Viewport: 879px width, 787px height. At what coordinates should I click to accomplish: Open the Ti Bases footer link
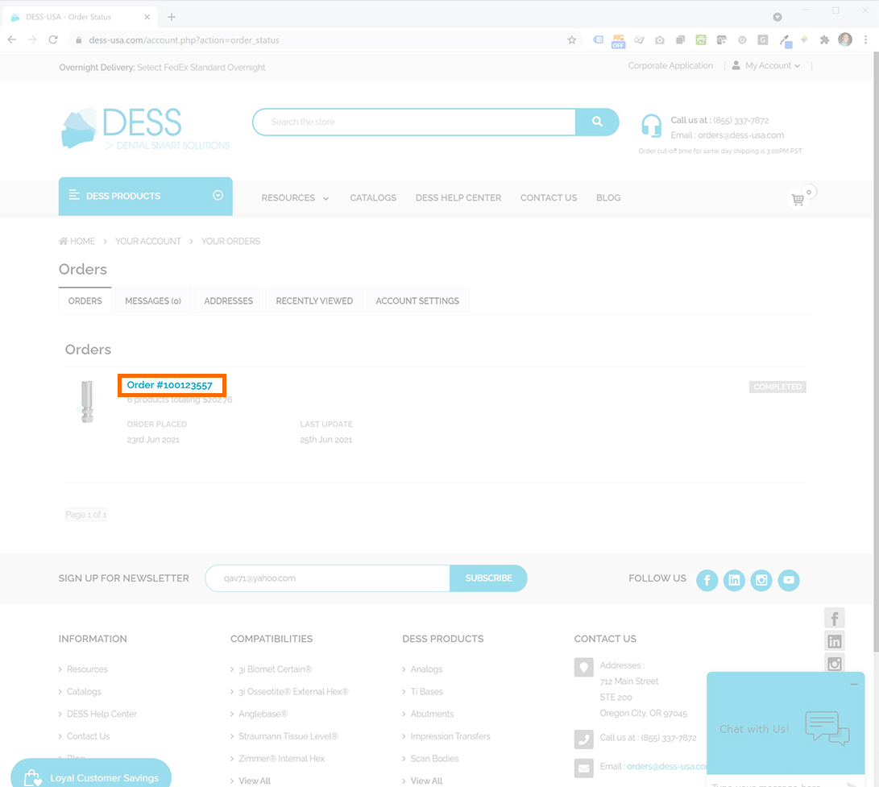pyautogui.click(x=426, y=692)
